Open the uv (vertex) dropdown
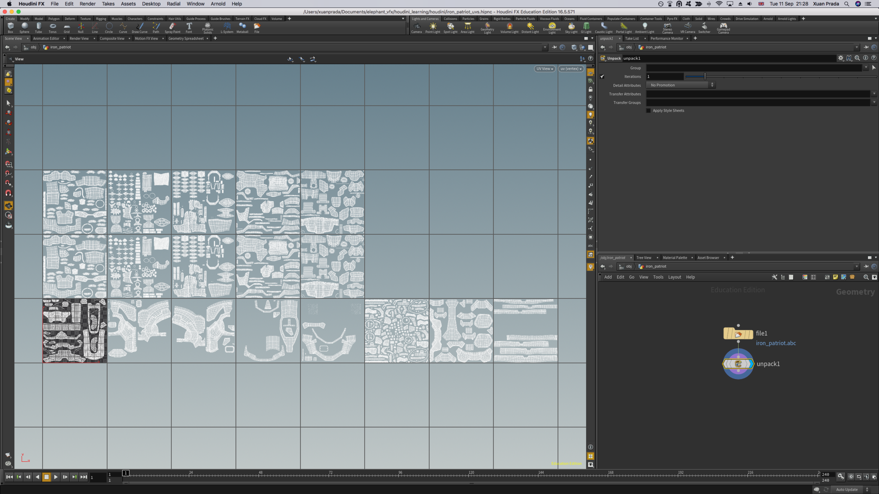 click(571, 69)
